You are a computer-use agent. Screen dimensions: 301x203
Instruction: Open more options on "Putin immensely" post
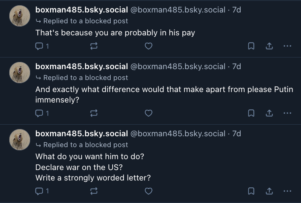point(287,113)
